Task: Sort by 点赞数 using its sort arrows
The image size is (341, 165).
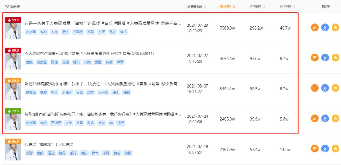Action: click(x=264, y=7)
